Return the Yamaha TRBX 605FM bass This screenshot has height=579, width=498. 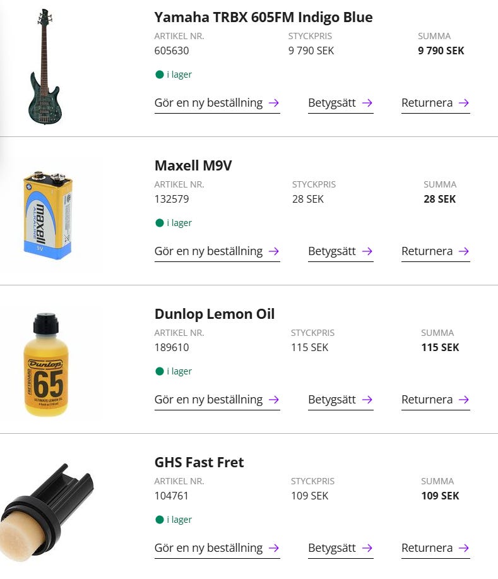point(435,103)
